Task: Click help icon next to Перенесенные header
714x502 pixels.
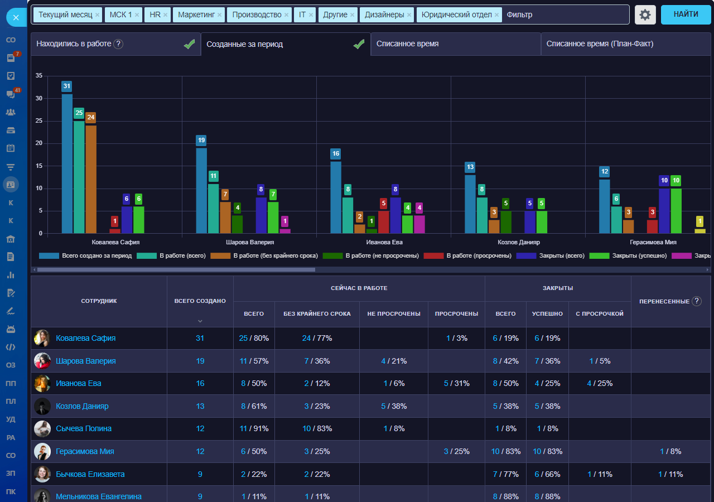Action: (696, 301)
